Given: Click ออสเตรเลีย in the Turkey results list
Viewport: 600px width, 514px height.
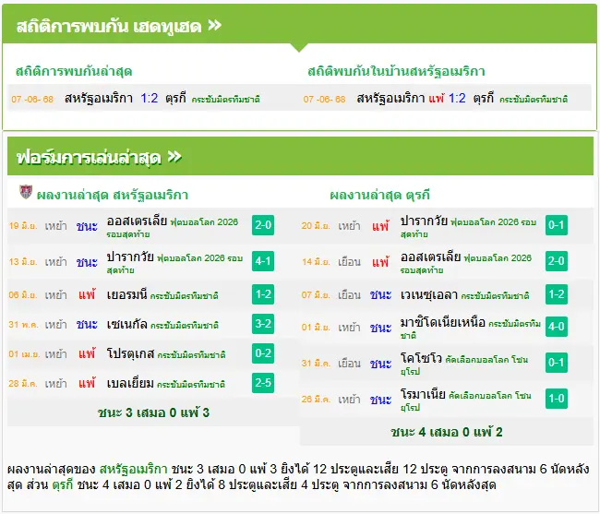Looking at the screenshot, I should click(x=430, y=257).
